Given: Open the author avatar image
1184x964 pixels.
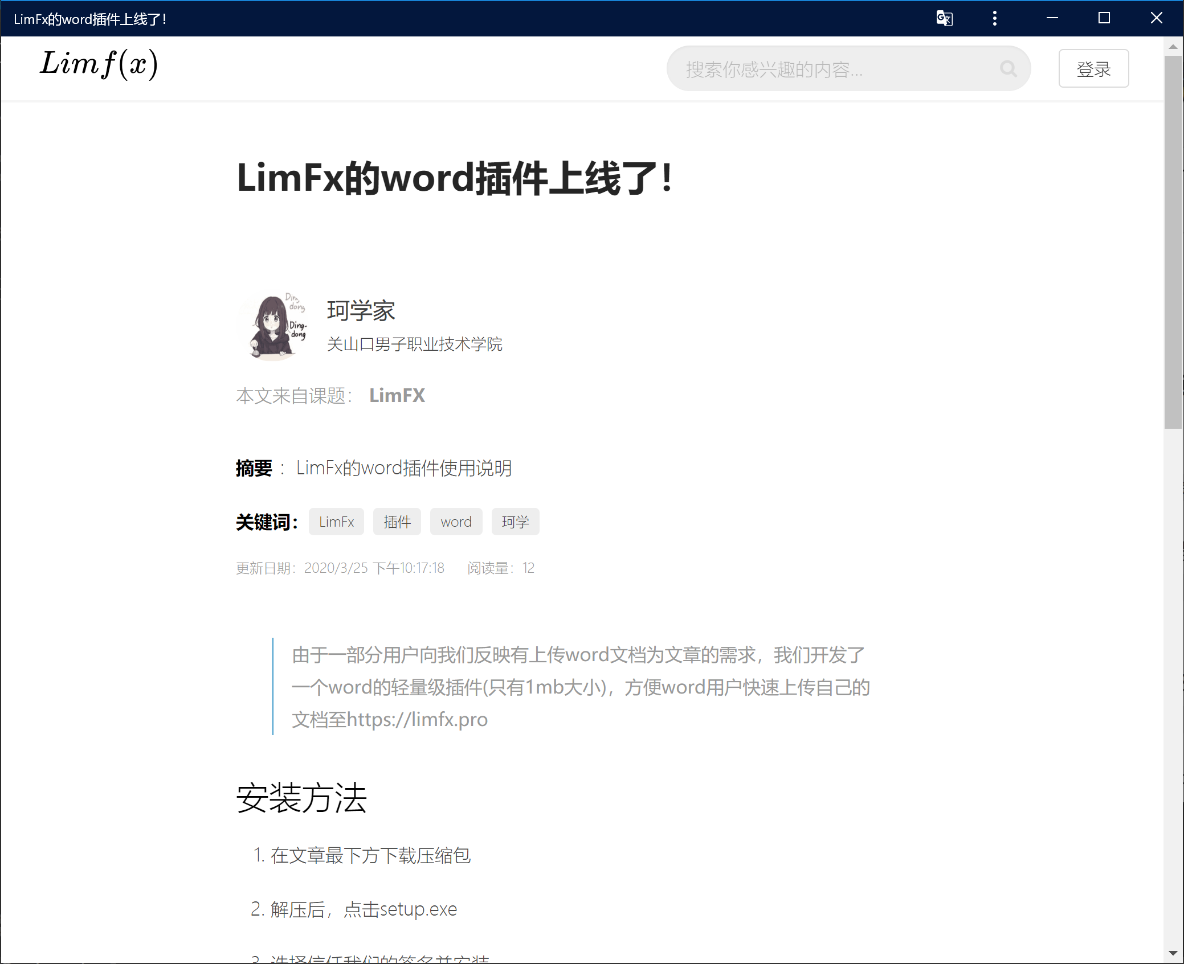Looking at the screenshot, I should click(x=272, y=327).
